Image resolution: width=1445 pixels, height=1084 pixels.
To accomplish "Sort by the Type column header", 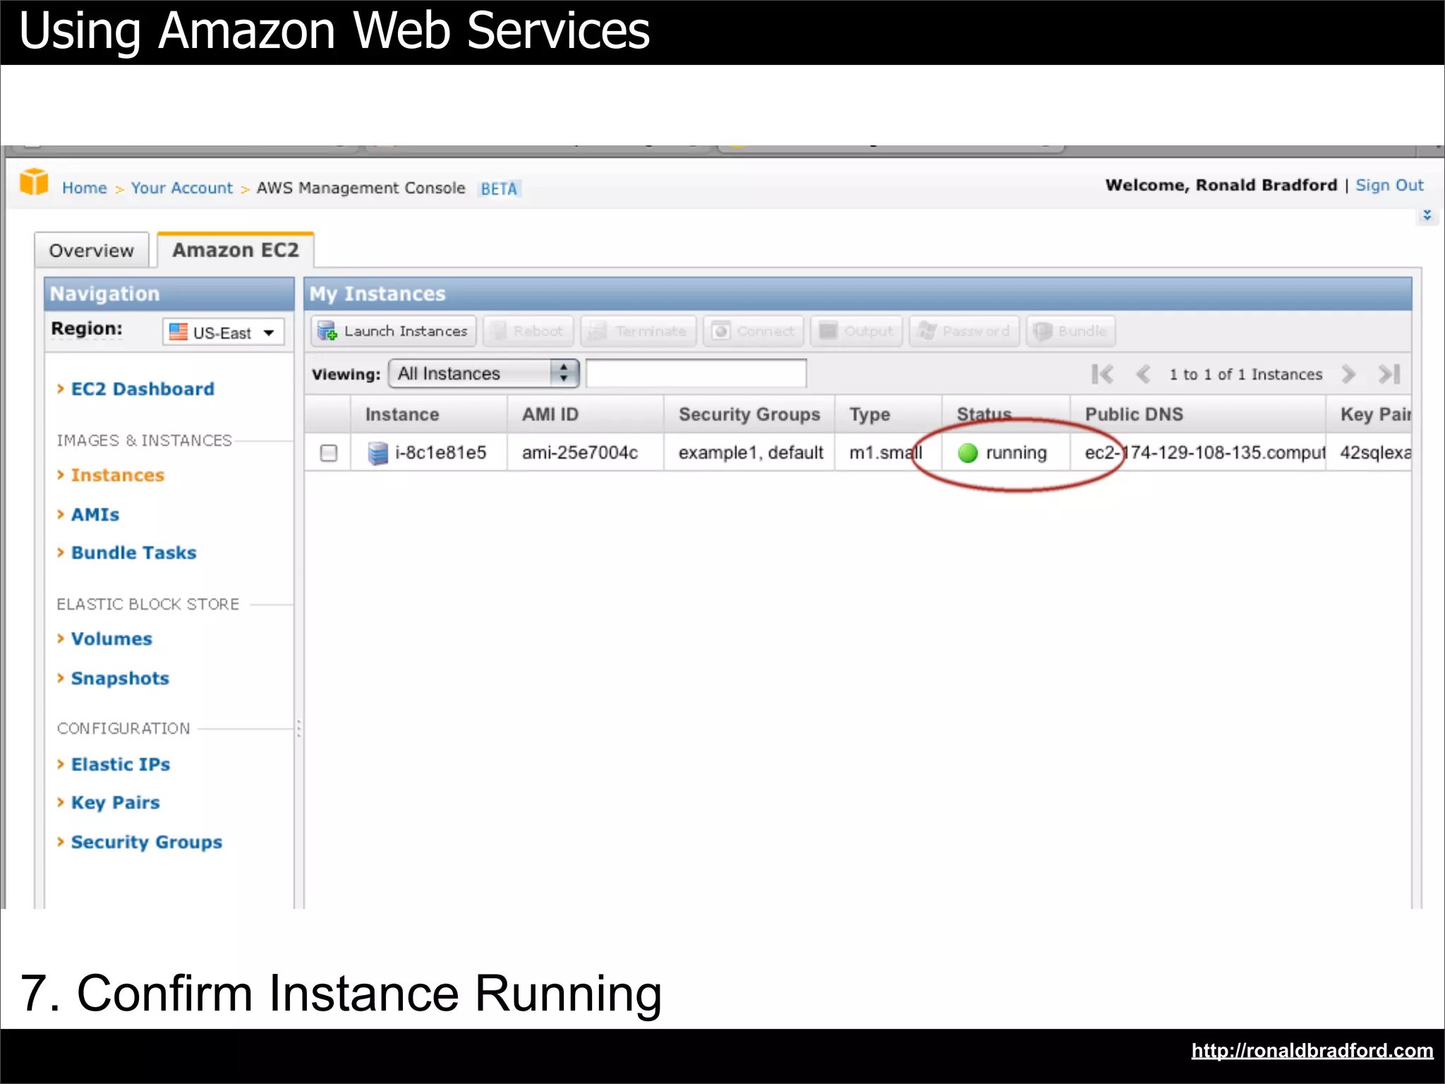I will tap(888, 414).
